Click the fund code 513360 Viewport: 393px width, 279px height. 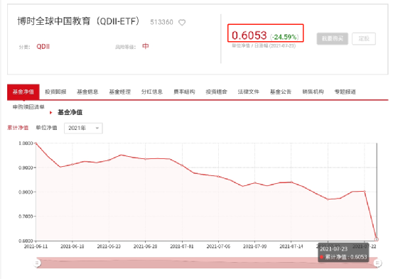point(161,22)
